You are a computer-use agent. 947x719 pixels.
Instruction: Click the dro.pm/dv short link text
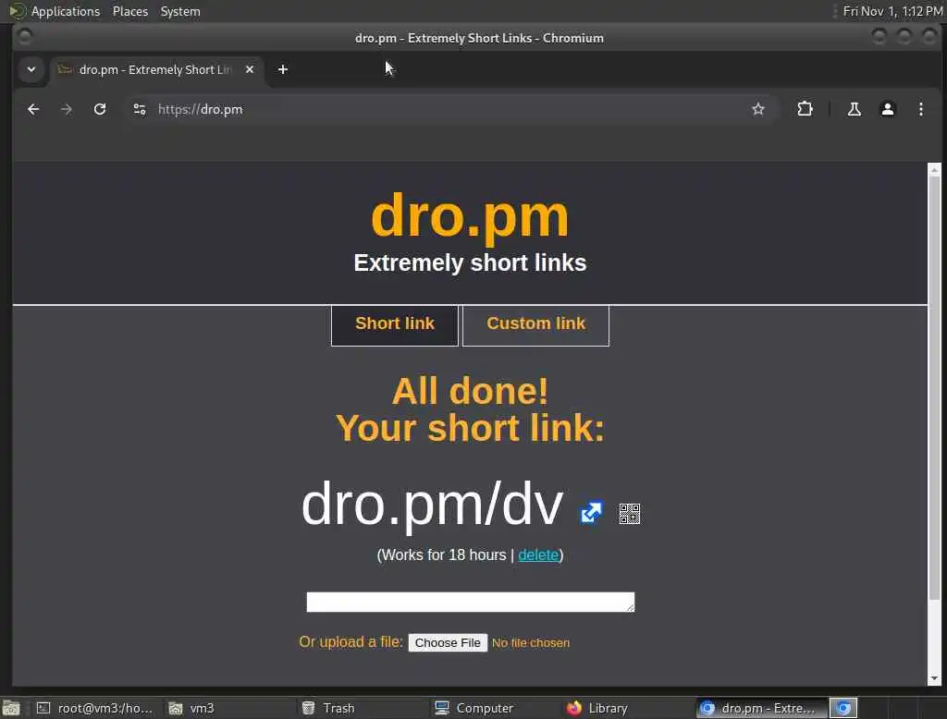coord(433,505)
